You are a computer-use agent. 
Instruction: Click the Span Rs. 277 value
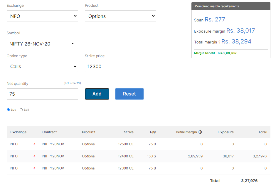(215, 19)
